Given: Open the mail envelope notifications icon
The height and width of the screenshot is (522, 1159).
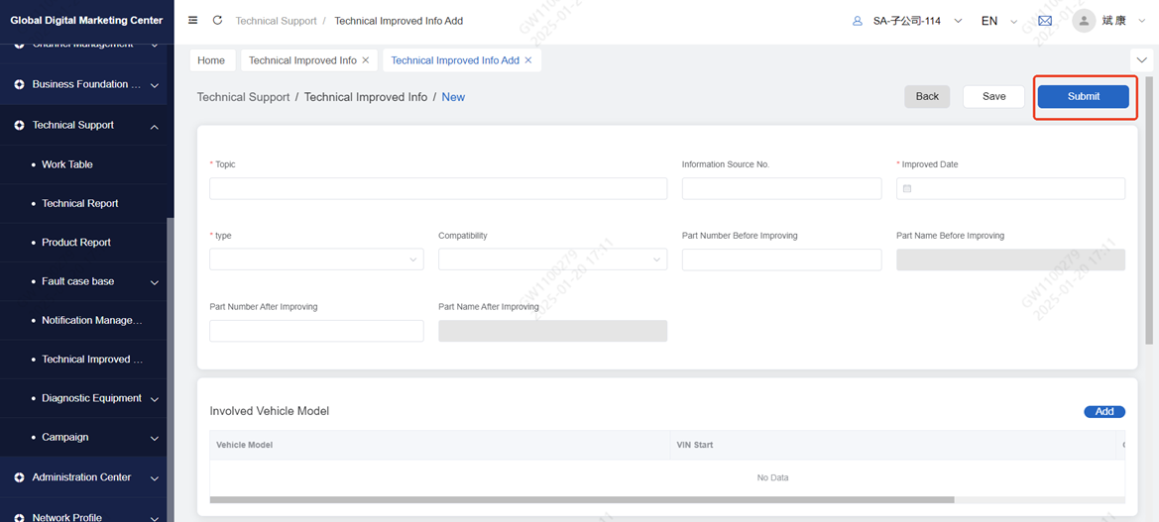Looking at the screenshot, I should pos(1045,21).
